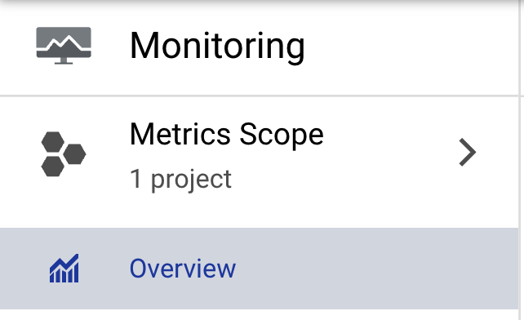Click the Overview bar chart icon
Viewport: 524px width, 320px height.
tap(64, 269)
